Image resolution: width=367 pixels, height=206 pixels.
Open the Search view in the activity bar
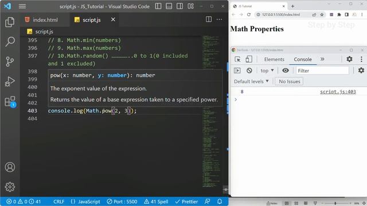(10, 42)
